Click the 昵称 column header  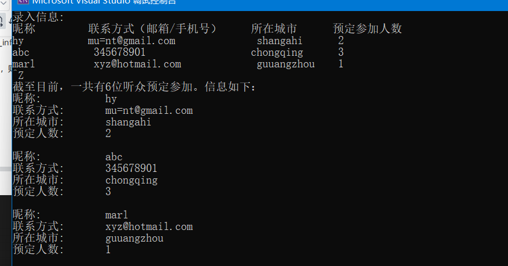pos(24,29)
